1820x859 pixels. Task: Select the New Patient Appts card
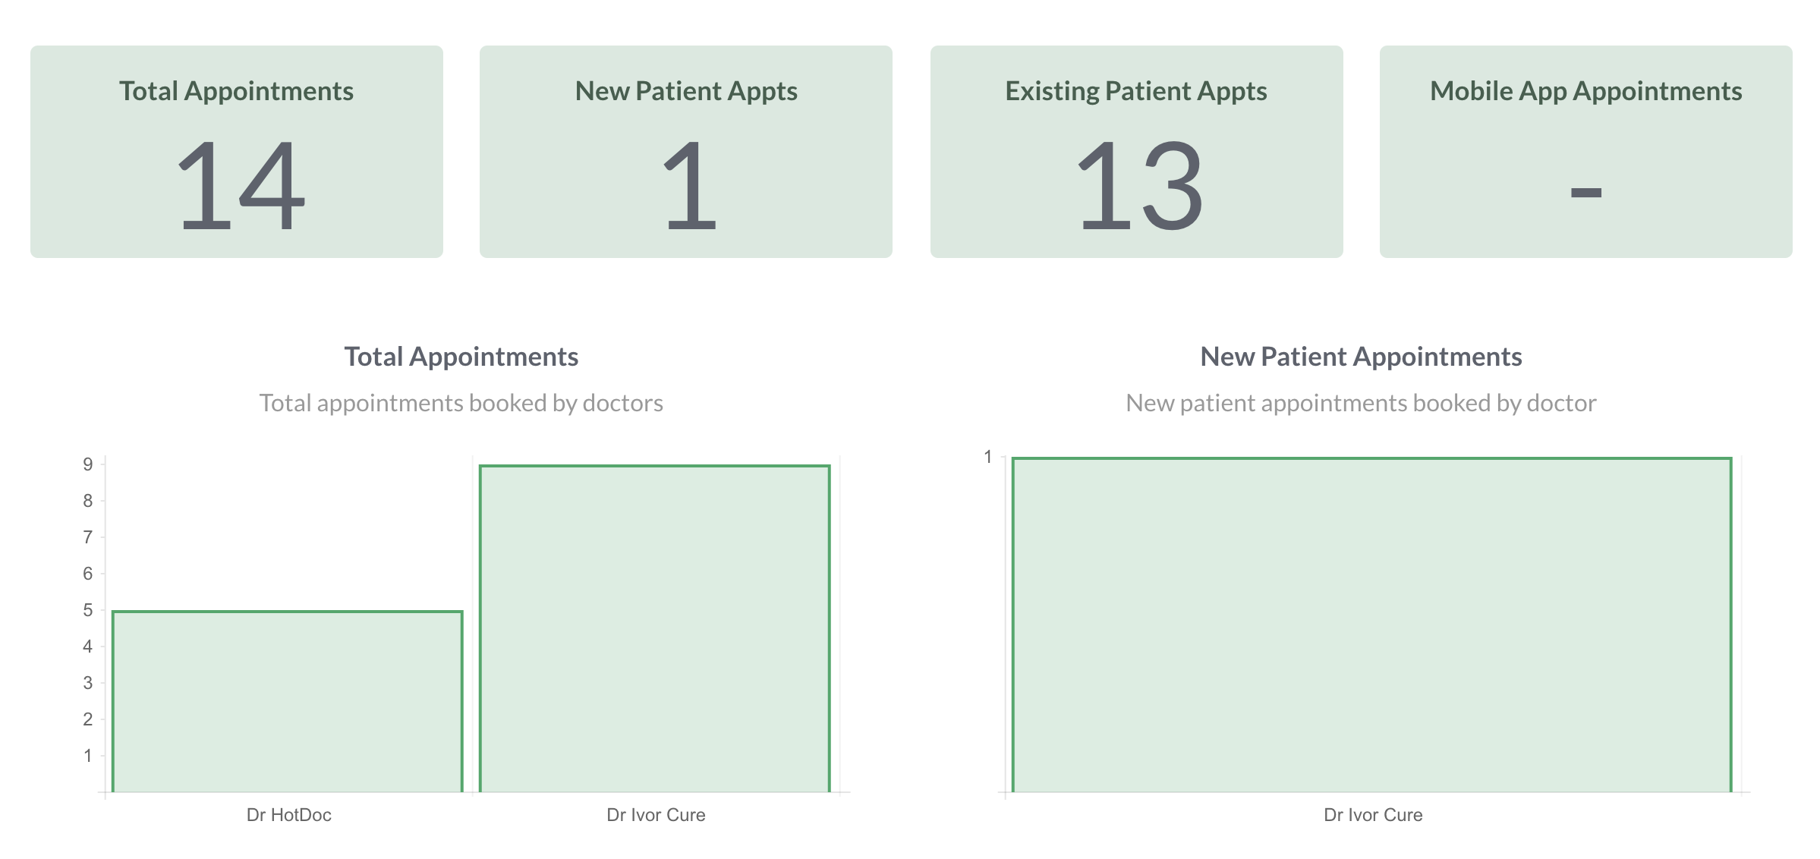(686, 152)
